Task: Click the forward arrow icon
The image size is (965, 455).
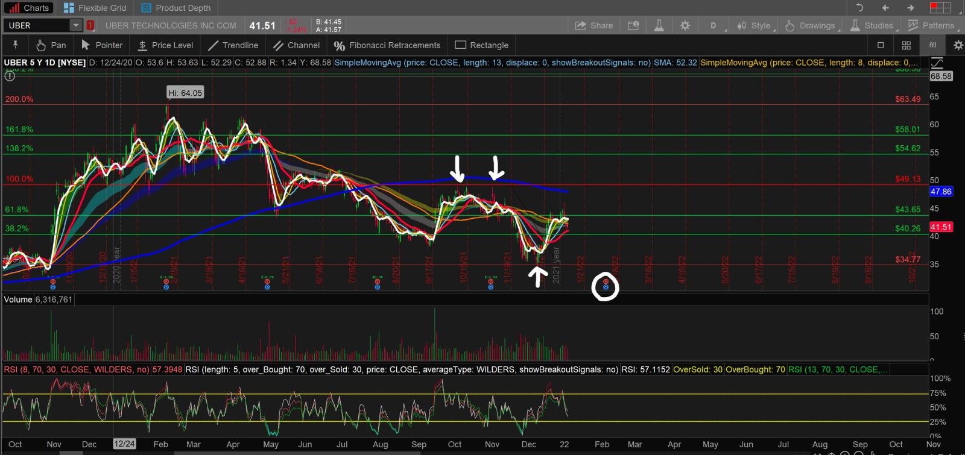Action: coord(911,8)
